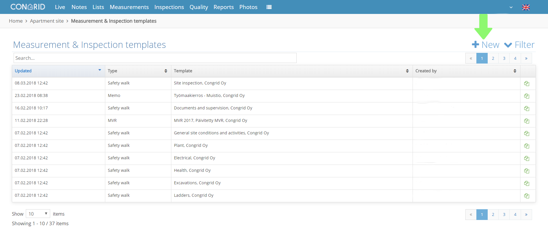Sort table by Created by column
548x231 pixels.
pos(466,71)
